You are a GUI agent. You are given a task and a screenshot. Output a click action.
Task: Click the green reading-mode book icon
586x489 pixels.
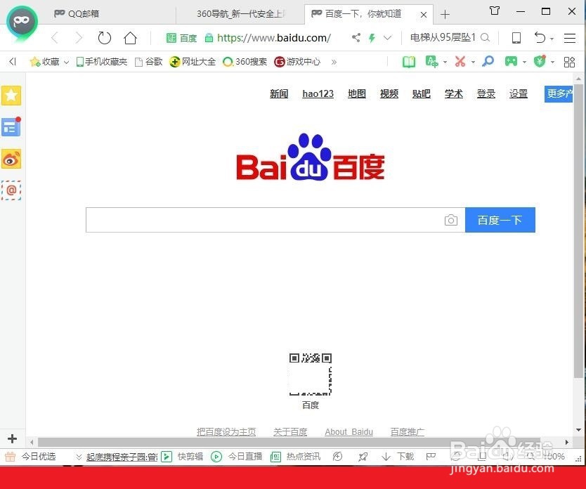409,62
